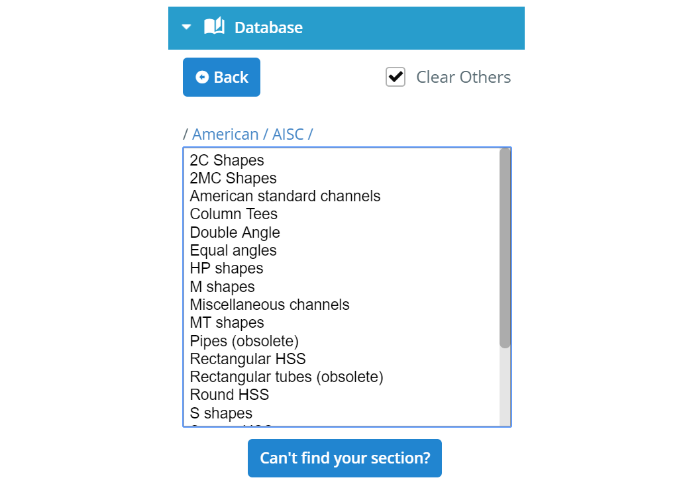Open the AISC breadcrumb link
The height and width of the screenshot is (488, 693).
pyautogui.click(x=288, y=134)
